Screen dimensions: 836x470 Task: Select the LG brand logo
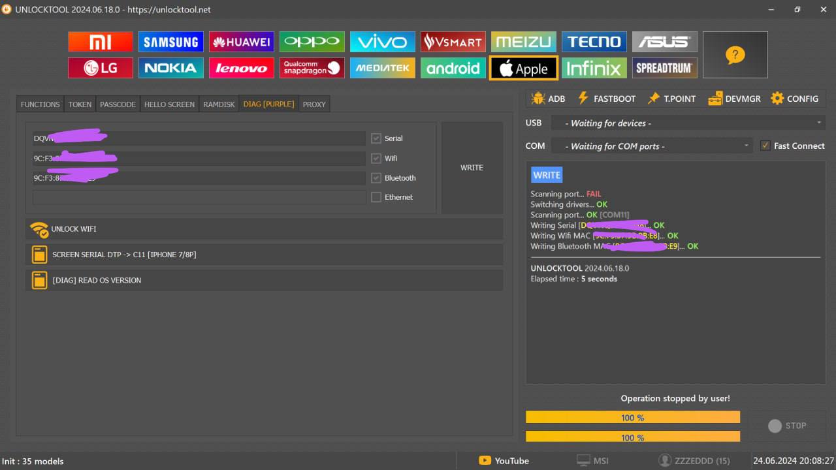click(x=101, y=68)
